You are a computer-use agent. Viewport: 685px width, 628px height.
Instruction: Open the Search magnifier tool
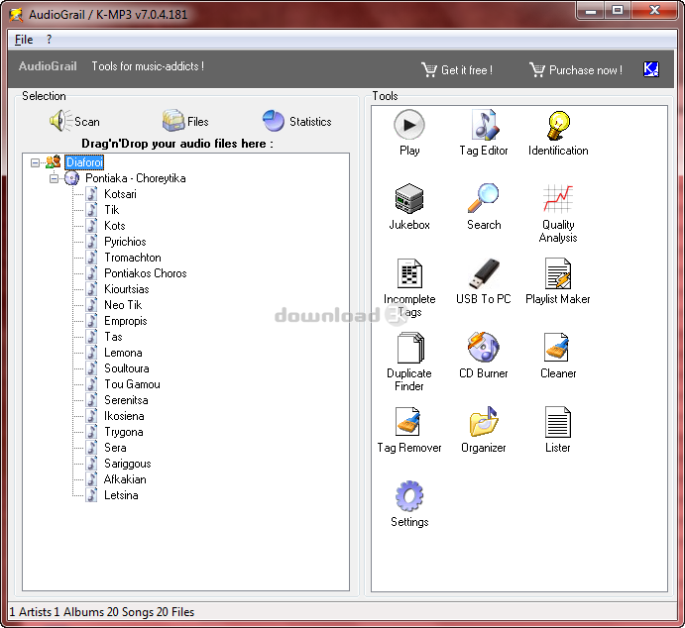(484, 207)
